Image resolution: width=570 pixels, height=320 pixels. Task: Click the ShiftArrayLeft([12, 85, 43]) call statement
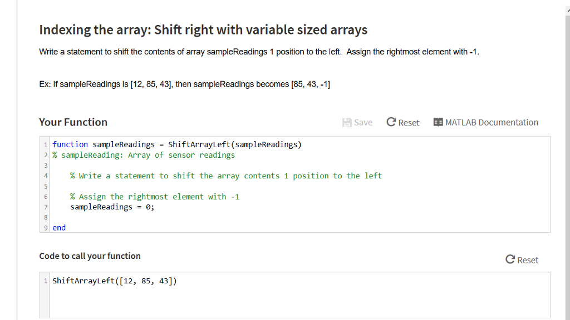114,281
